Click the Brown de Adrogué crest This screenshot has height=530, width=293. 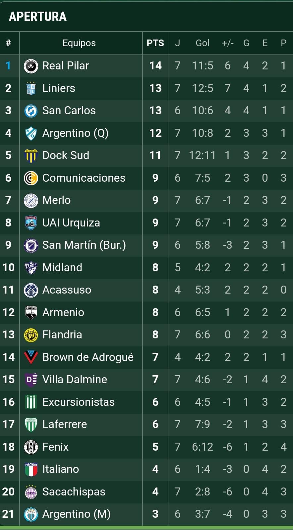click(31, 357)
